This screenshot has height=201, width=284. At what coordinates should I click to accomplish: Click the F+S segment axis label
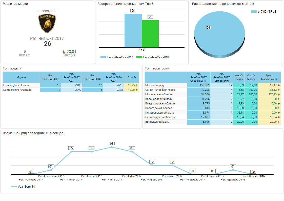tap(141, 49)
